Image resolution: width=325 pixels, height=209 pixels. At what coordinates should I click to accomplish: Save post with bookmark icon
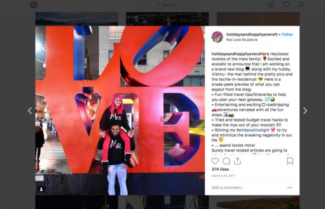click(290, 161)
